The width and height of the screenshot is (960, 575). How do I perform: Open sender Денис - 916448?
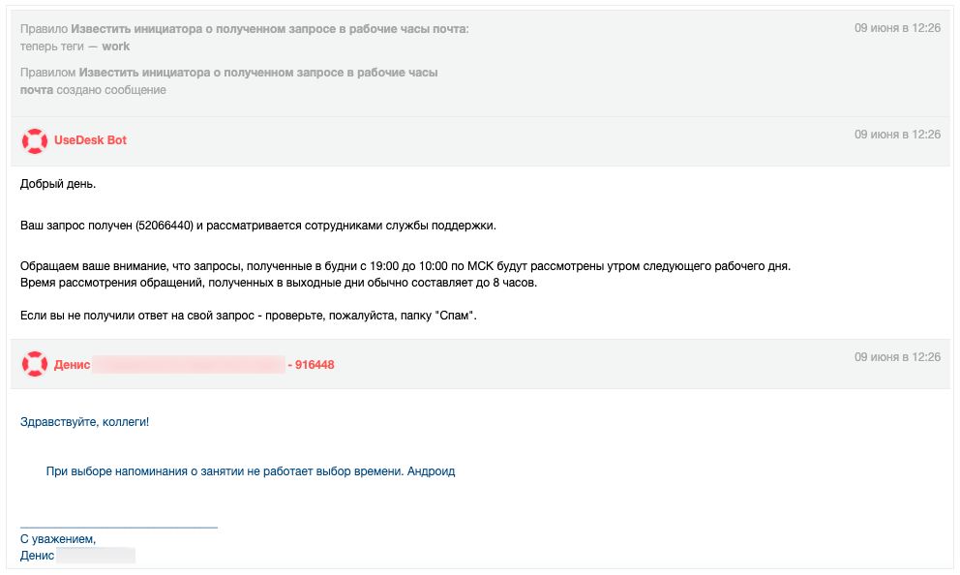(195, 364)
